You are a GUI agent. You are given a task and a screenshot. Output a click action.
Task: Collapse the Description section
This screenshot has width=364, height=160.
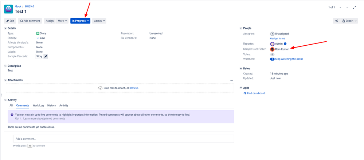tap(5, 66)
